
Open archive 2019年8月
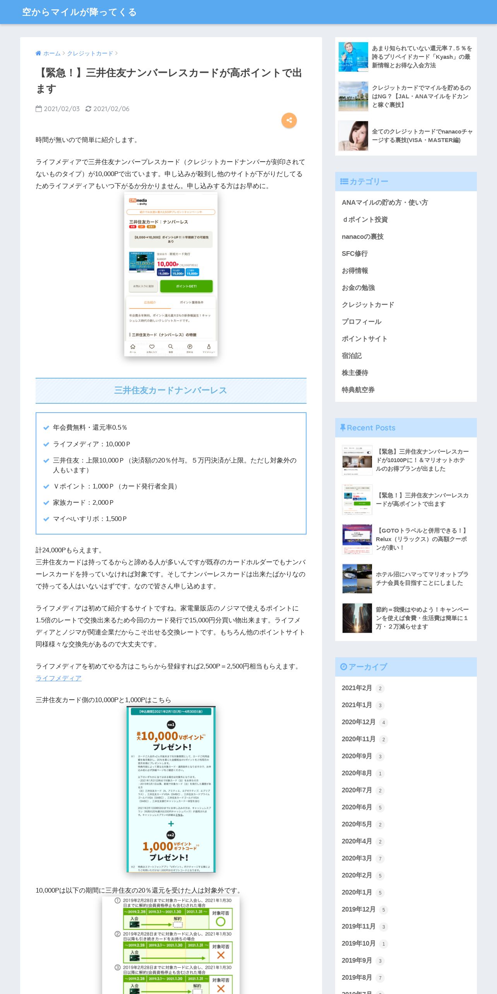(356, 977)
